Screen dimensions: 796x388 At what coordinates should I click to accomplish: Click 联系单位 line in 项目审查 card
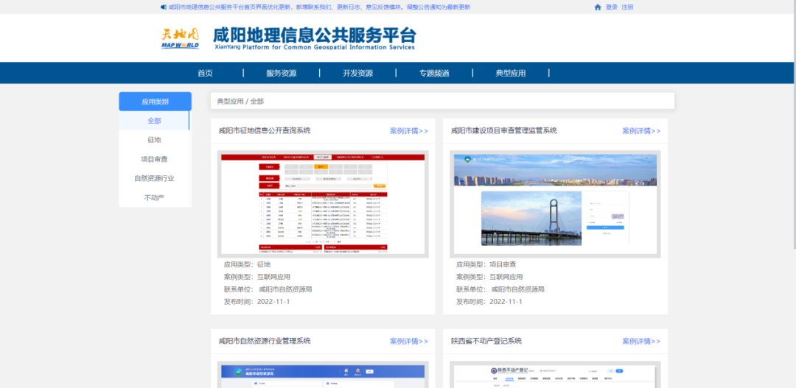pos(500,289)
